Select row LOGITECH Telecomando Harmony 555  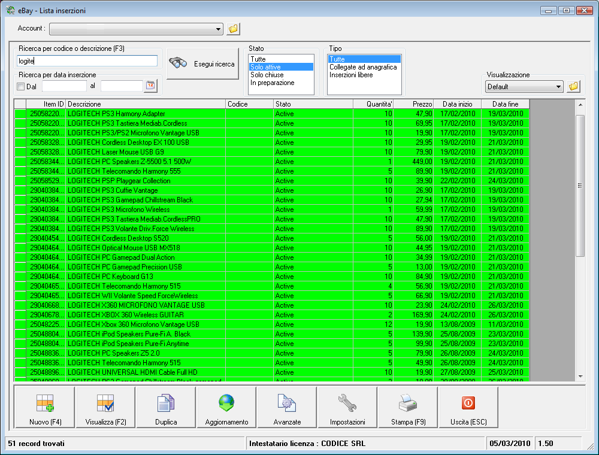pyautogui.click(x=271, y=171)
